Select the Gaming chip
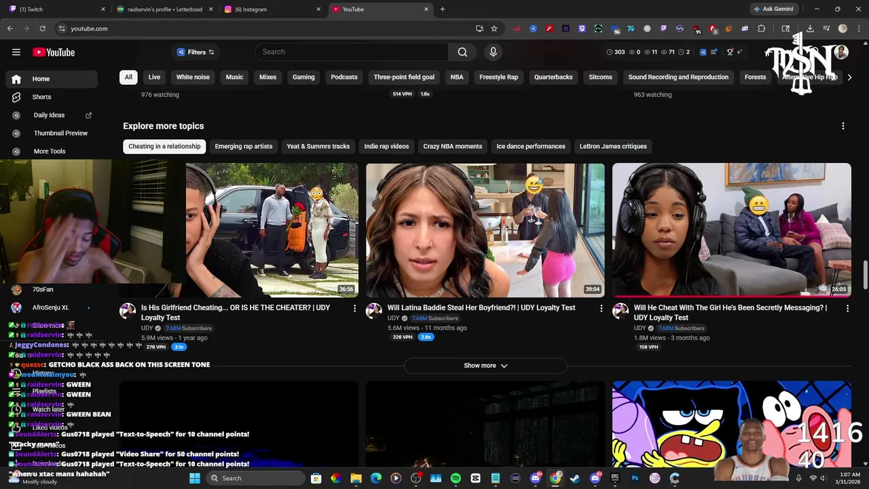Image resolution: width=869 pixels, height=489 pixels. (x=303, y=77)
